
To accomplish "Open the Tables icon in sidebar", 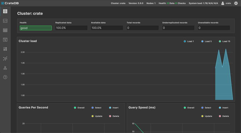I will point(5,30).
